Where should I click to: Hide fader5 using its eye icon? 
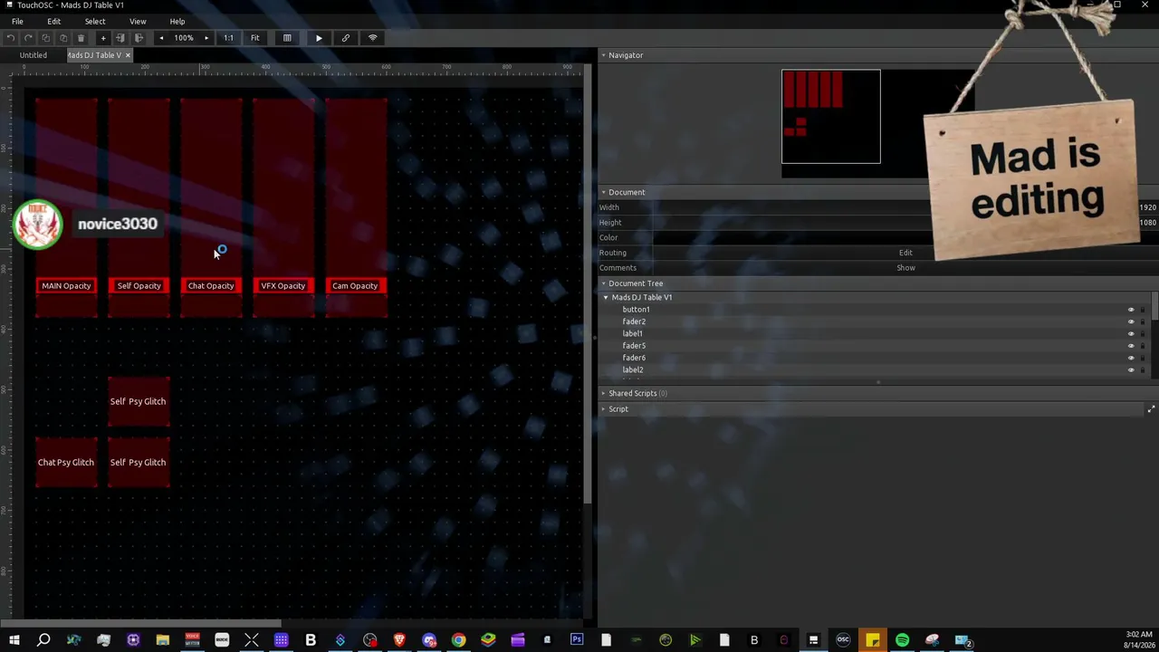(x=1130, y=346)
